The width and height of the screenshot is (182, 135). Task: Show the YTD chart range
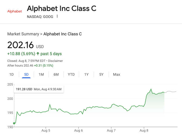coord(71,74)
